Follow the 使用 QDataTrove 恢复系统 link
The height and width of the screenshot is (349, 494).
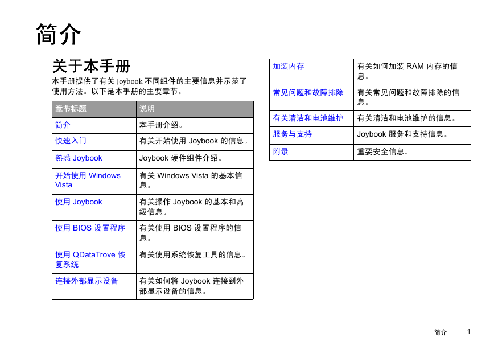[90, 260]
